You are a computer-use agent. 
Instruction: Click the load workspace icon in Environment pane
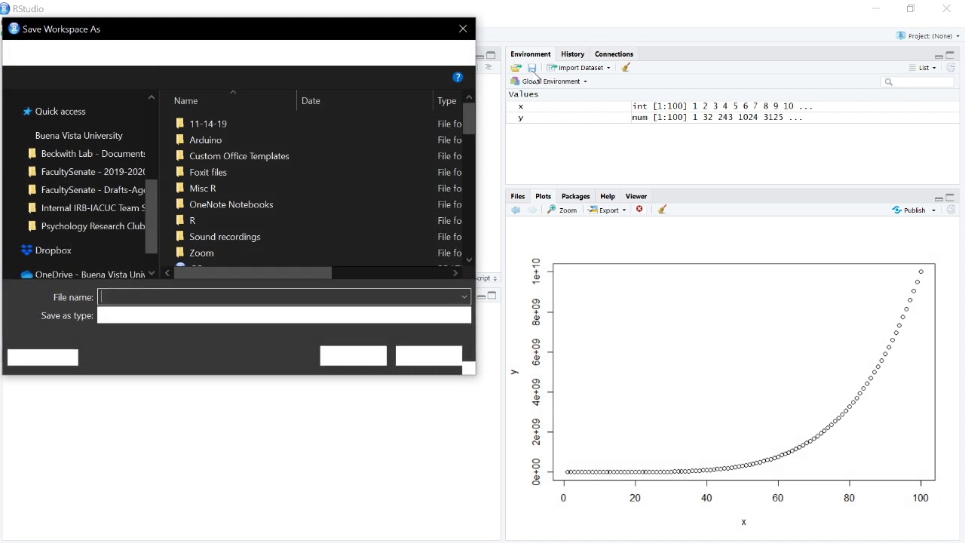click(516, 68)
